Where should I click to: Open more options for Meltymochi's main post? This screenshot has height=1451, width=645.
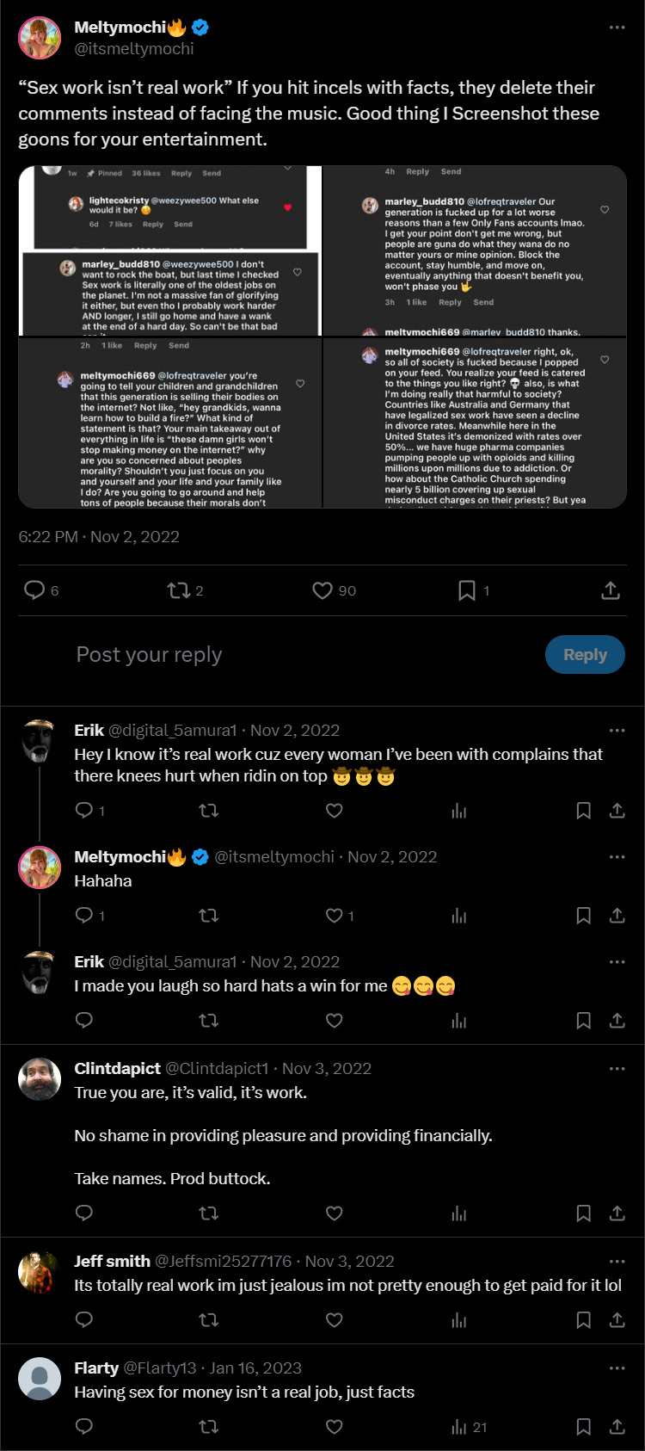click(x=617, y=28)
